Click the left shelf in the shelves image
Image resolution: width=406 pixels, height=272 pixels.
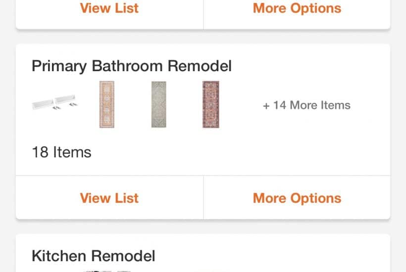tap(44, 103)
